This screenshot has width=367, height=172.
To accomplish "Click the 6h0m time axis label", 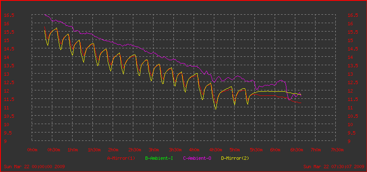I will 275,150.
